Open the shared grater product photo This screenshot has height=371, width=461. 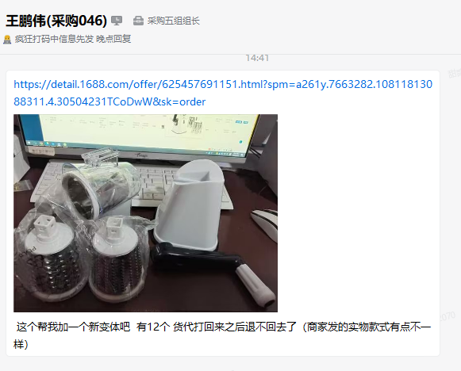(x=145, y=213)
